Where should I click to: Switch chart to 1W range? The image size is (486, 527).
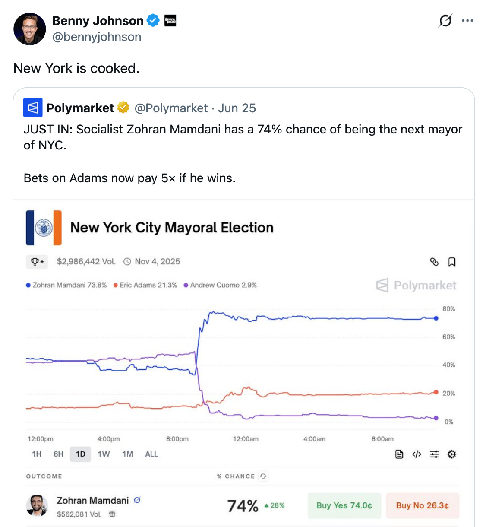point(104,454)
